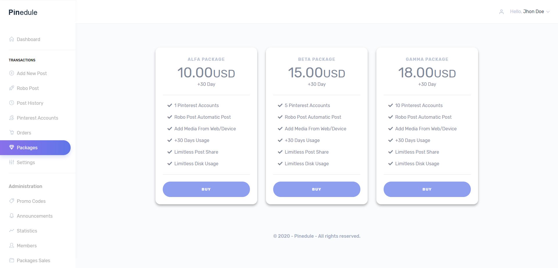Open the Pinterest Accounts menu item

click(37, 118)
